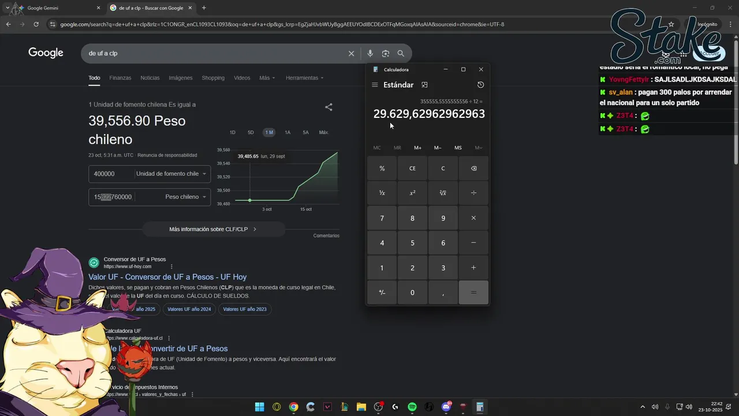Viewport: 739px width, 416px height.
Task: Click the minus key on calculator
Action: (x=473, y=243)
